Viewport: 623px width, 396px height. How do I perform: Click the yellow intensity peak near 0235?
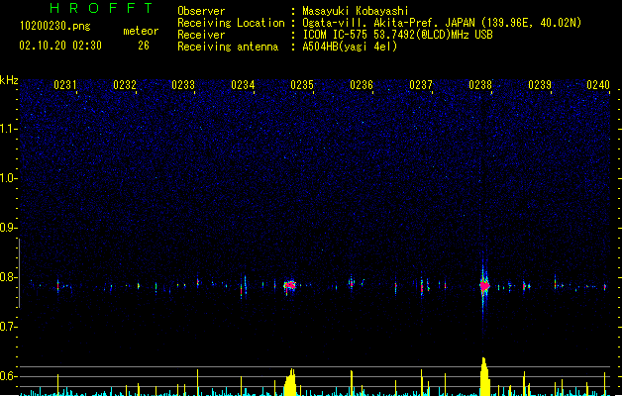pyautogui.click(x=290, y=382)
